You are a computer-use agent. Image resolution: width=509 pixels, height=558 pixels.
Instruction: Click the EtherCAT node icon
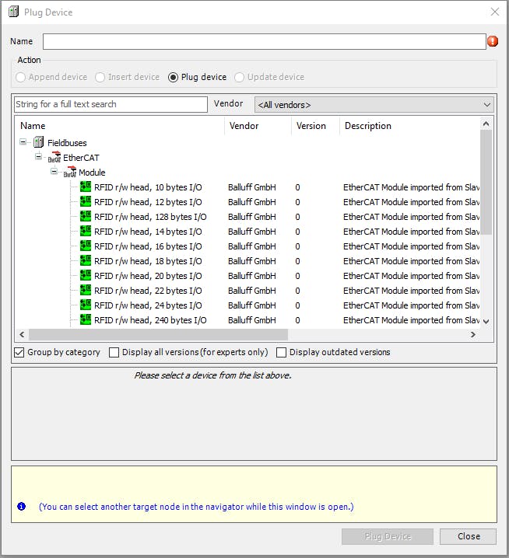click(x=54, y=157)
